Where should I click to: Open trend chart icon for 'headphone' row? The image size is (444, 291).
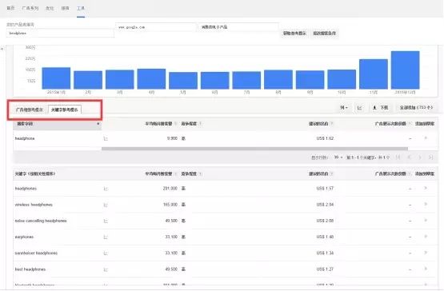[x=106, y=139]
